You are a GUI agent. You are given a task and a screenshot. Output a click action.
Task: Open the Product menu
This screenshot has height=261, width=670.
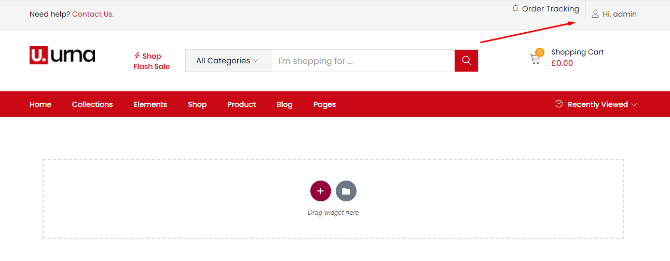241,104
